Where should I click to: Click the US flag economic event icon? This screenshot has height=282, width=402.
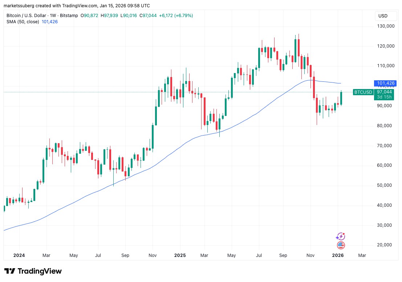point(341,245)
